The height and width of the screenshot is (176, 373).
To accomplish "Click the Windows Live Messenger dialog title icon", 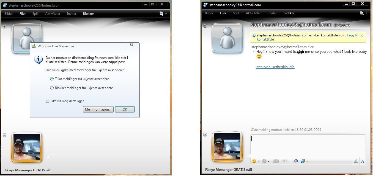I will [x=34, y=46].
